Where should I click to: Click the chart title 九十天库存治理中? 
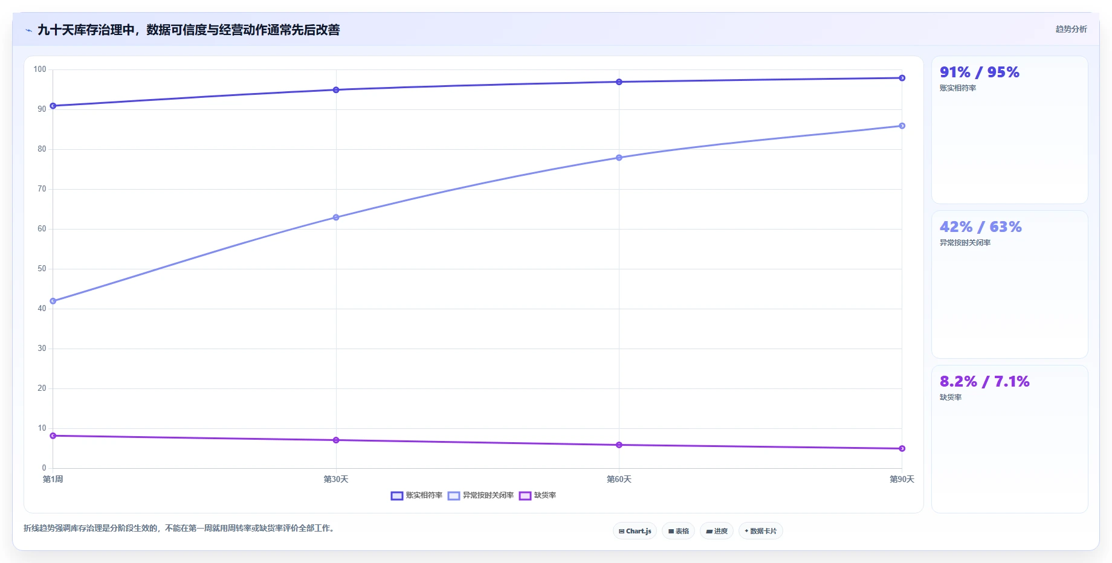[189, 30]
